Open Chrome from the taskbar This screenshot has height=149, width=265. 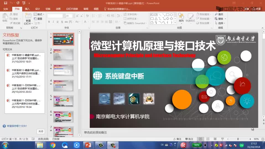tap(53, 145)
